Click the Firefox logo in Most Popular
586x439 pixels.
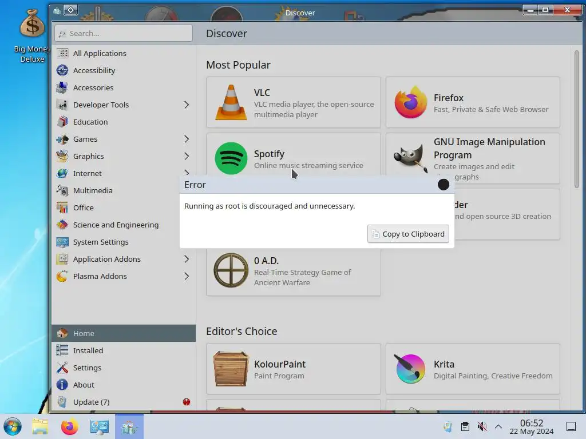coord(410,102)
